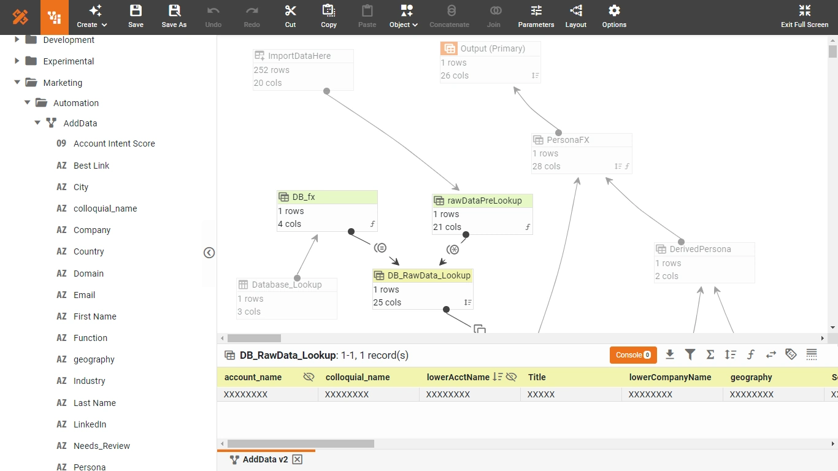Open the Options menu

tap(613, 17)
